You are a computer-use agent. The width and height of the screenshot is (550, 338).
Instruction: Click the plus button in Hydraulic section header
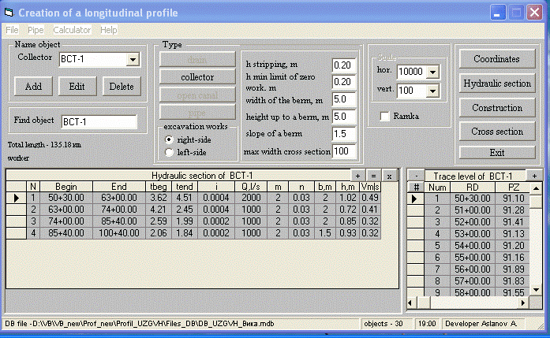pos(357,175)
